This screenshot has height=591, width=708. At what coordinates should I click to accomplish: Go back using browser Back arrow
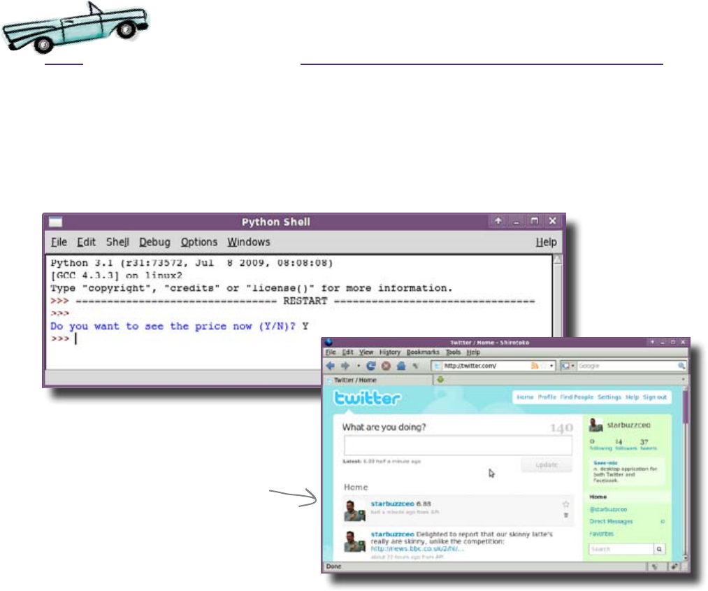point(330,366)
